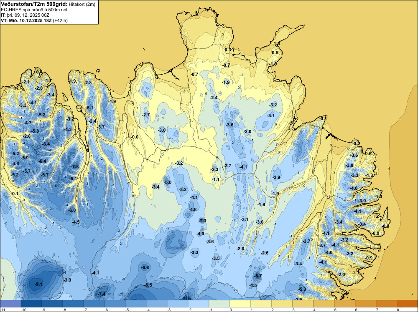The image size is (418, 312).
Task: Click the '-7.3' temperature value
Action: (x=202, y=221)
